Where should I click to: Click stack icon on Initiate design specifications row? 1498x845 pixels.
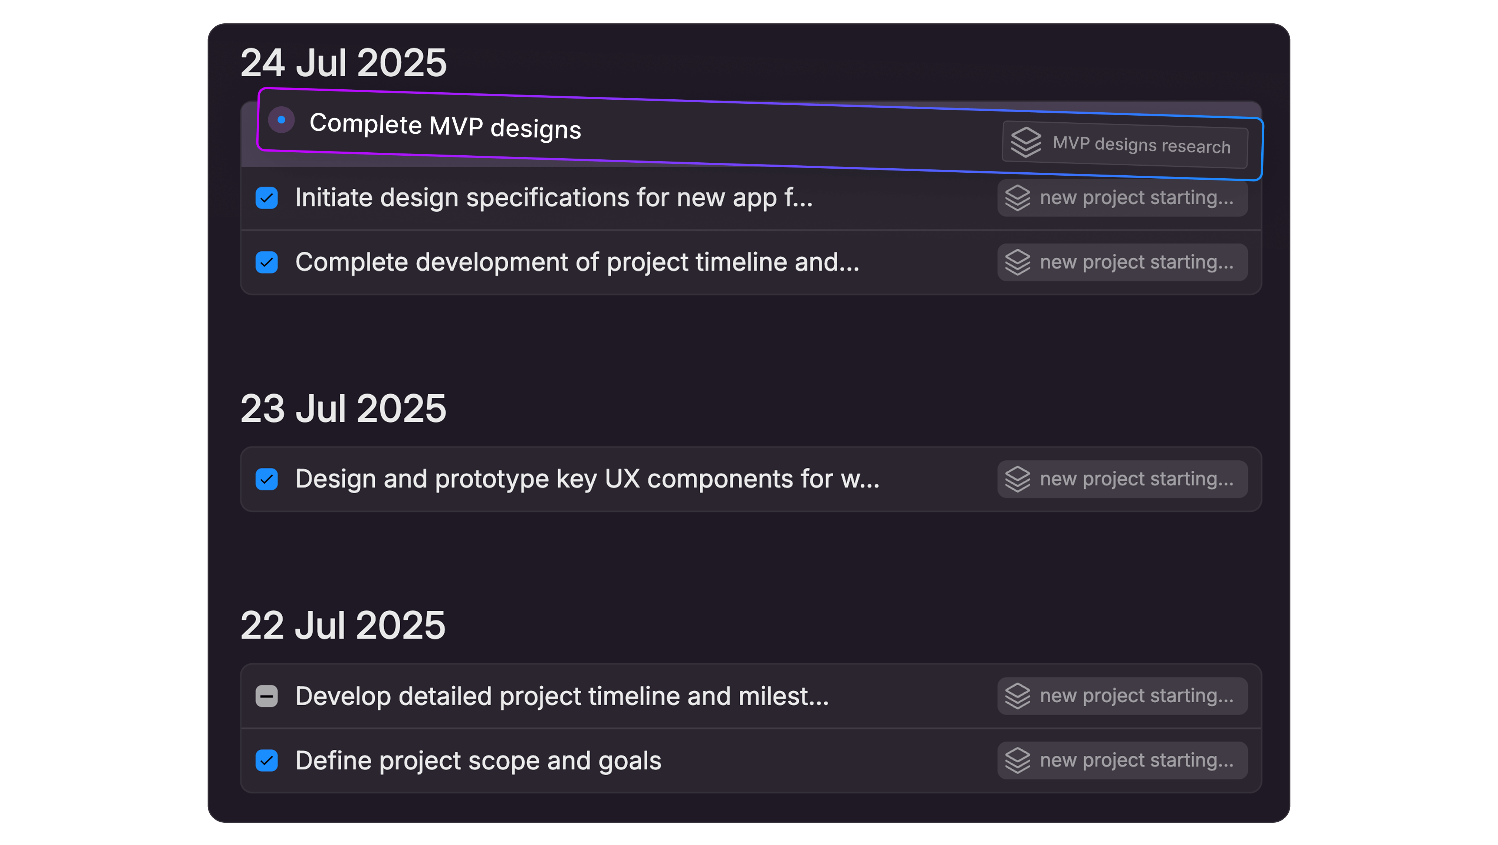(1017, 198)
